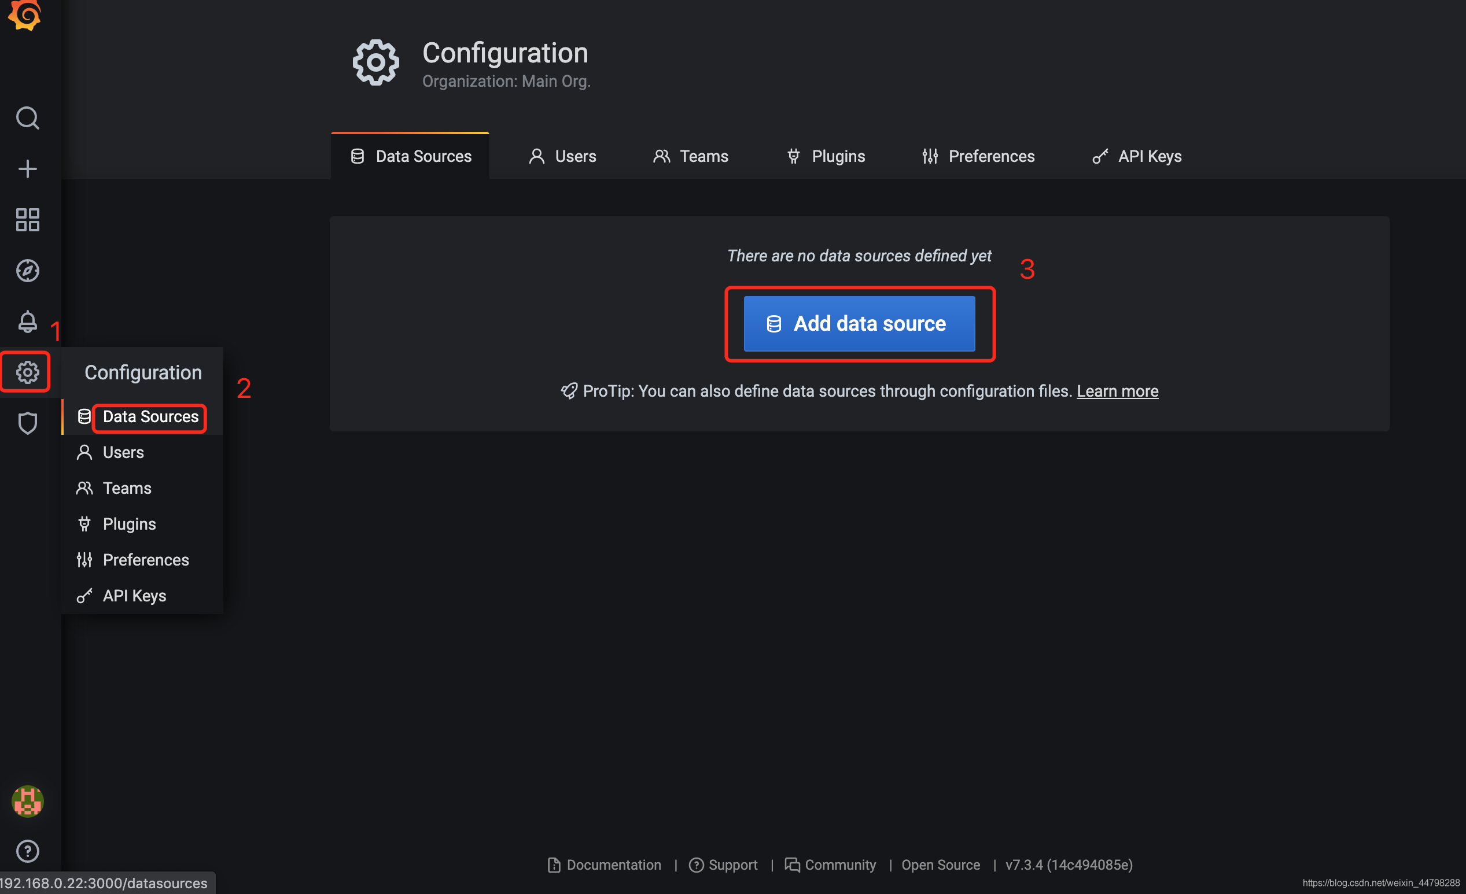Click the people icon beside flyout Teams

click(84, 487)
